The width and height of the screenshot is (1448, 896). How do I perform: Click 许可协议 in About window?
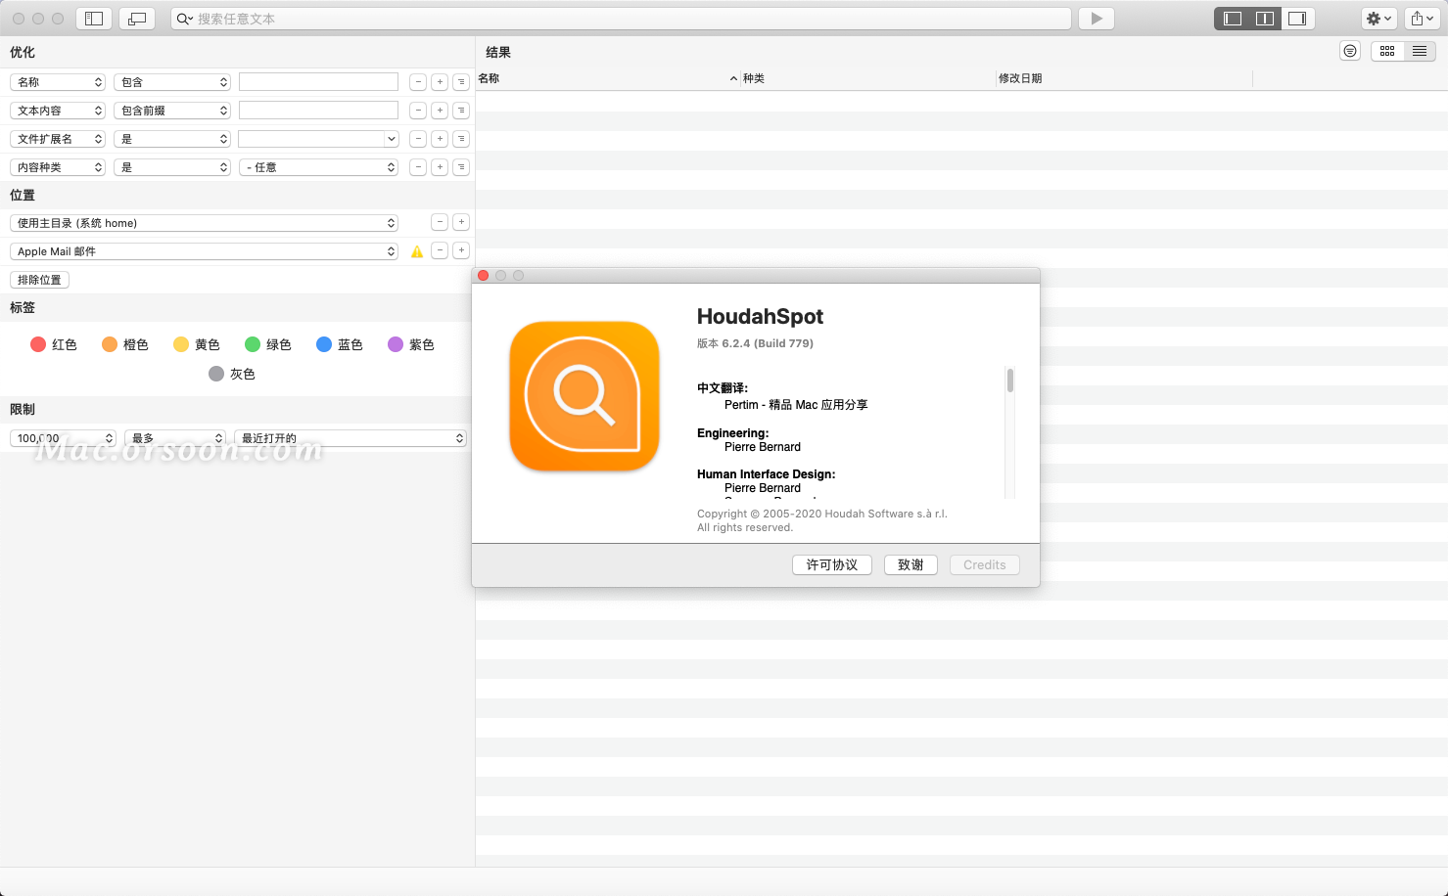click(x=832, y=564)
